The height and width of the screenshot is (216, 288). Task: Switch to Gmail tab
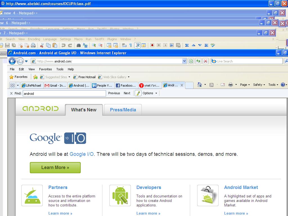point(55,85)
